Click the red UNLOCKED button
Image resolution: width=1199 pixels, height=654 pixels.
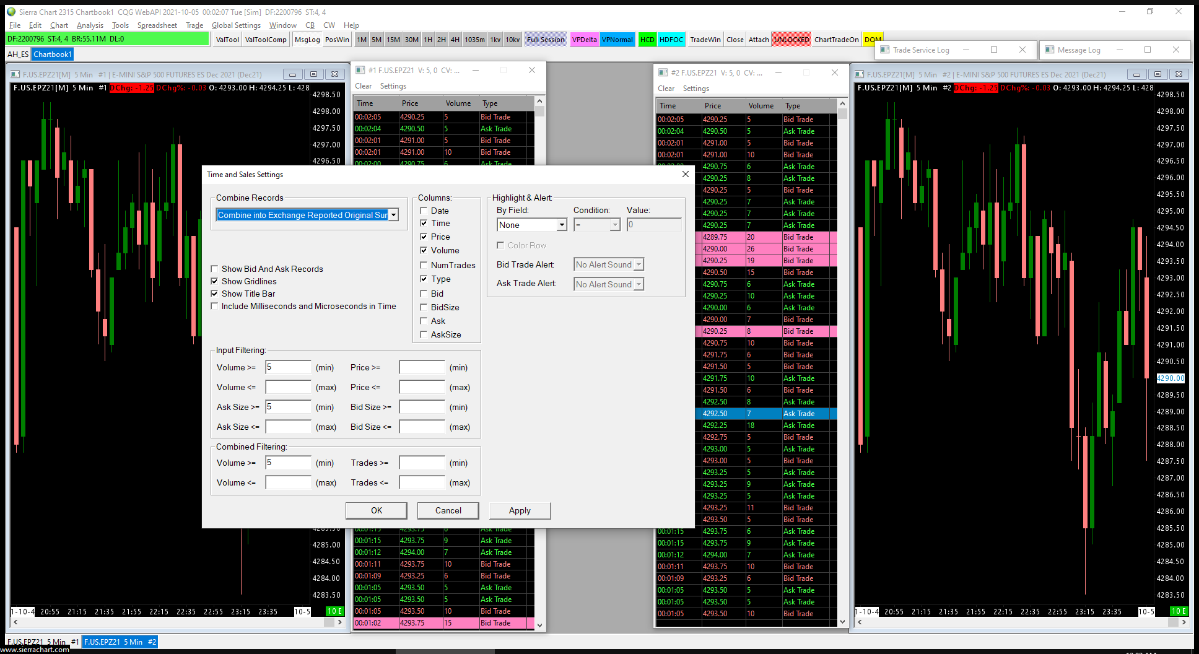tap(791, 40)
